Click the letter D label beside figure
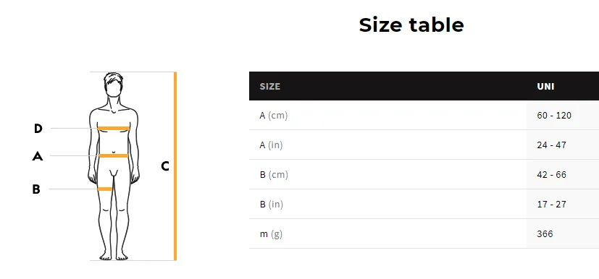This screenshot has height=279, width=599. click(38, 129)
